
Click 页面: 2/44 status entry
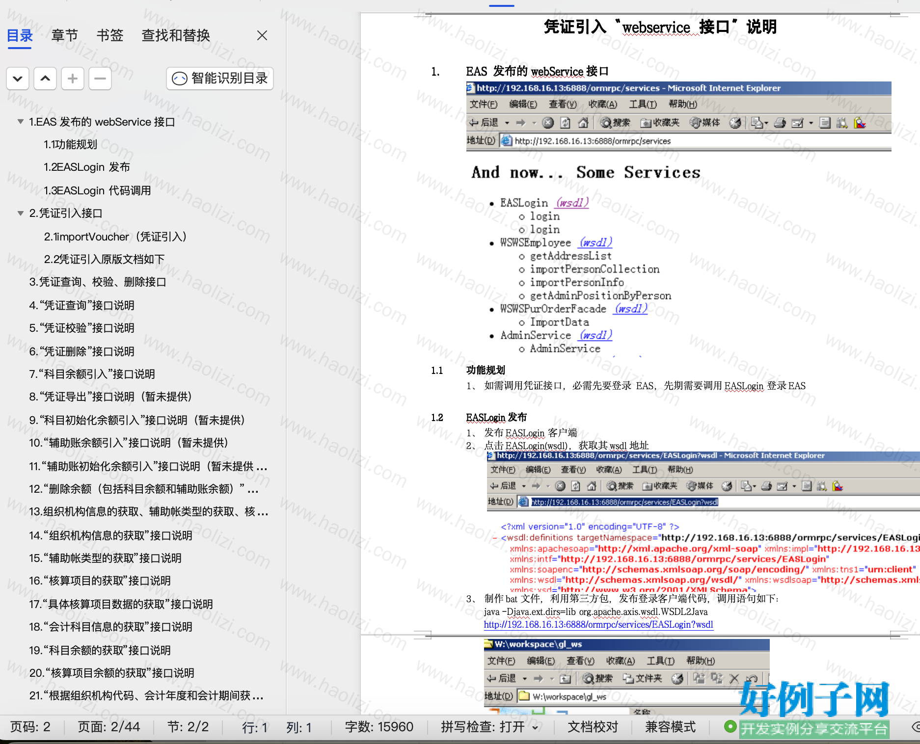109,727
